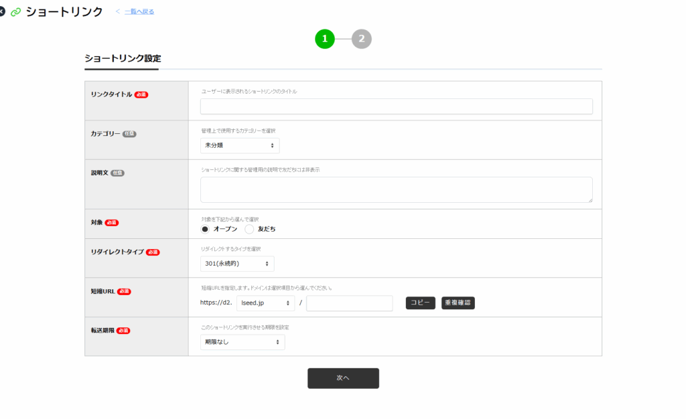Click the green chain link icon

click(x=16, y=12)
